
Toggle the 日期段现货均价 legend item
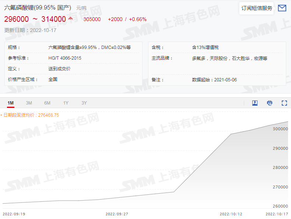29,115
